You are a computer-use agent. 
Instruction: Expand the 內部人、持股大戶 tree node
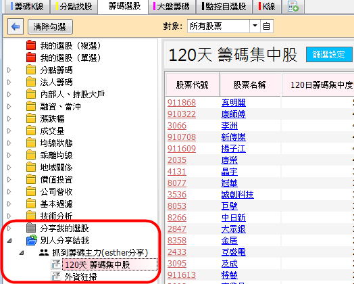point(9,95)
